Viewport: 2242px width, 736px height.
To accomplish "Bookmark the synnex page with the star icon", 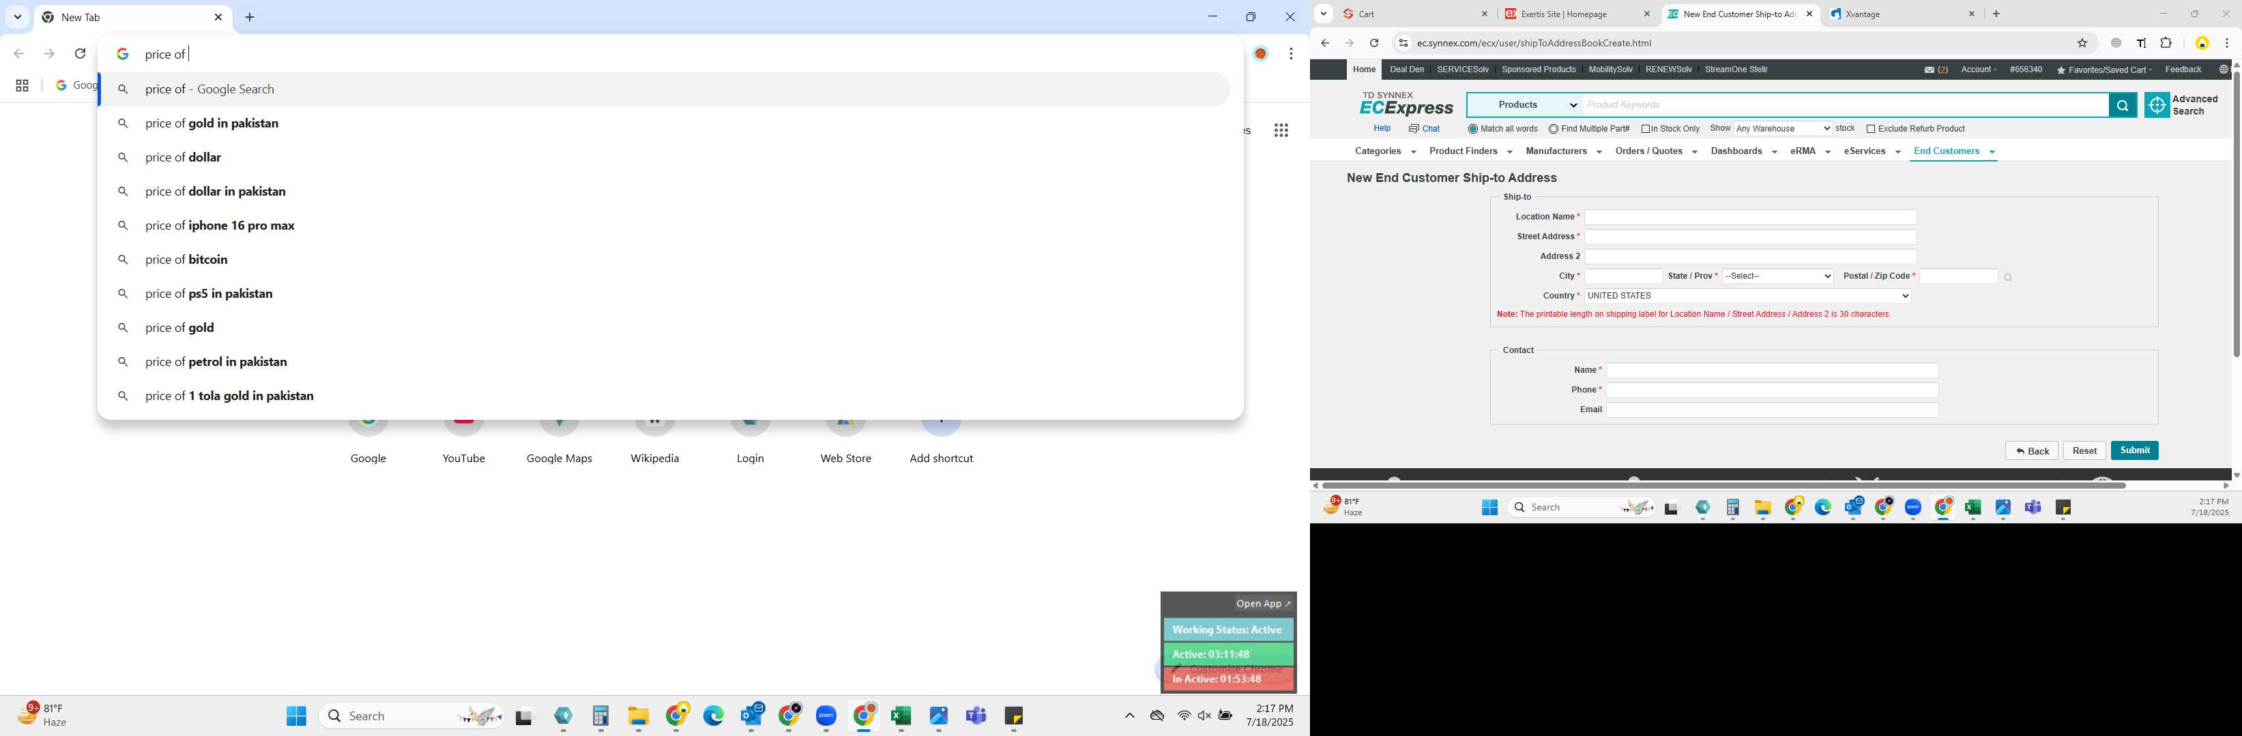I will click(2083, 44).
